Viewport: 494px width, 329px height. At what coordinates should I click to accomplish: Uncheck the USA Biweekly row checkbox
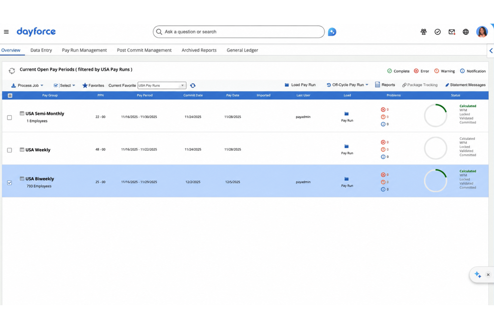(x=9, y=183)
